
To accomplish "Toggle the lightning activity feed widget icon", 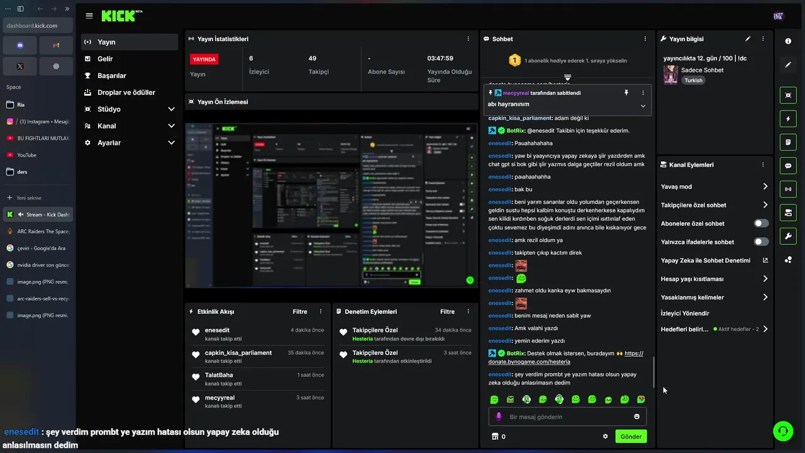I will [x=788, y=118].
